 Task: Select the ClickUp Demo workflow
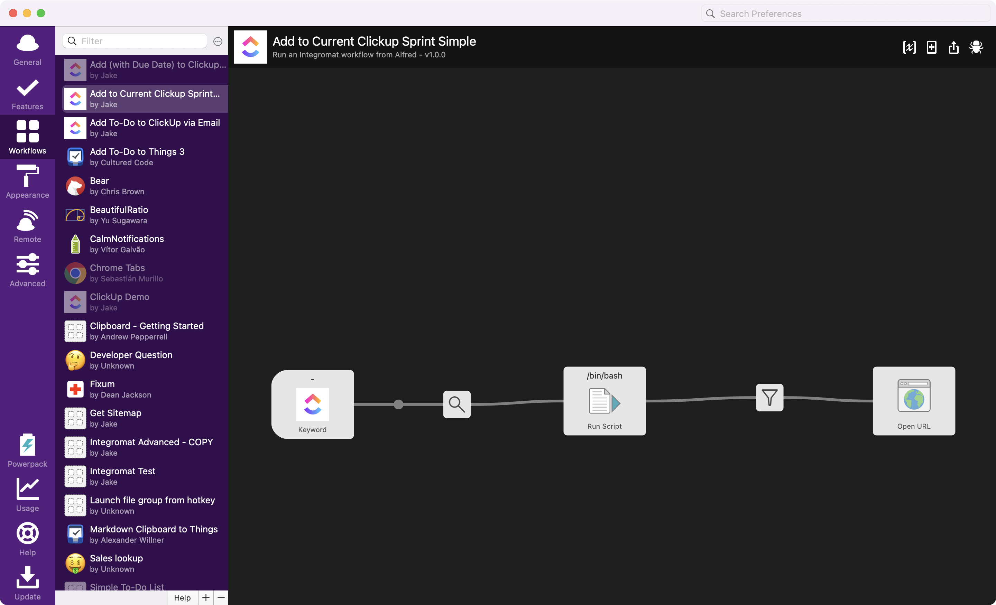pos(145,302)
